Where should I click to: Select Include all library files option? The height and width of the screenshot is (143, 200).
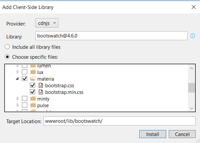coord(7,47)
